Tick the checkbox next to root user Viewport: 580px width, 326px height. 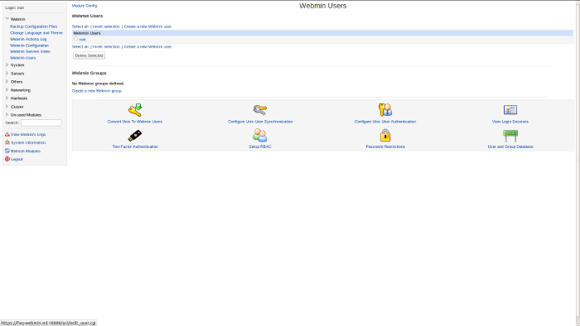(76, 39)
